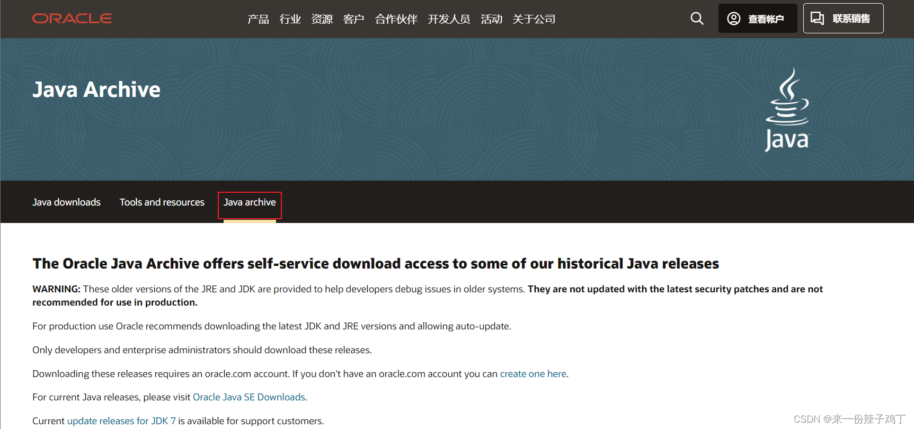Open the 活动 menu
This screenshot has width=914, height=429.
491,19
